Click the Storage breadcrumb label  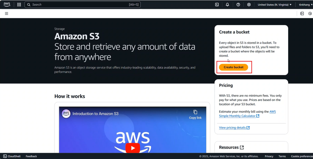(x=59, y=29)
